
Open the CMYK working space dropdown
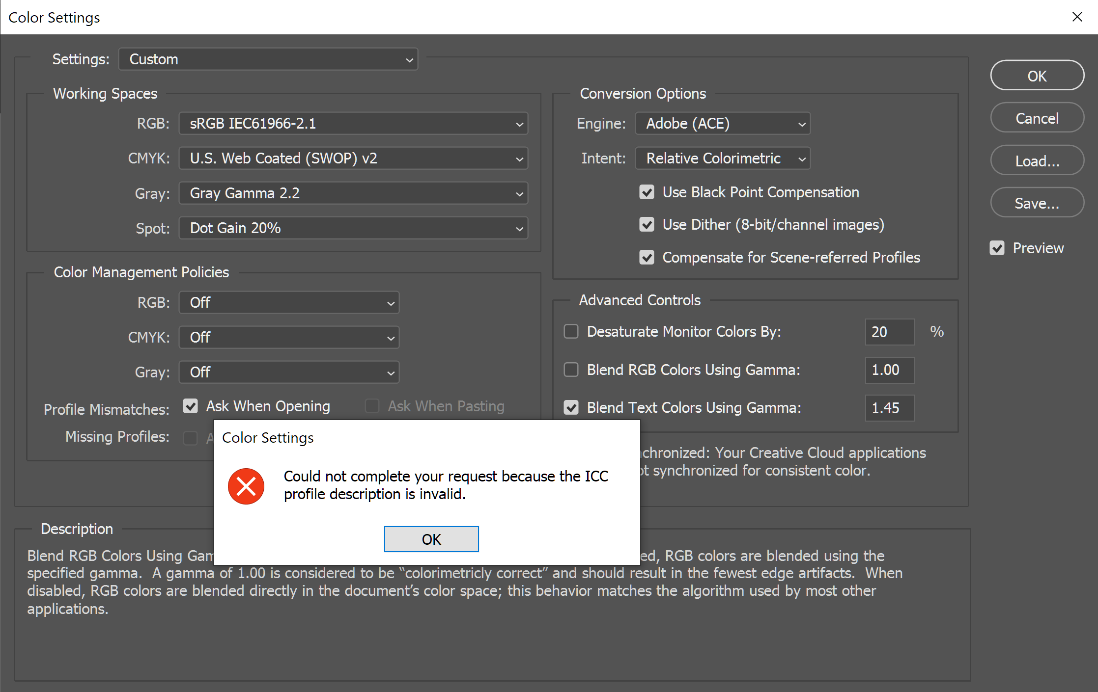353,159
